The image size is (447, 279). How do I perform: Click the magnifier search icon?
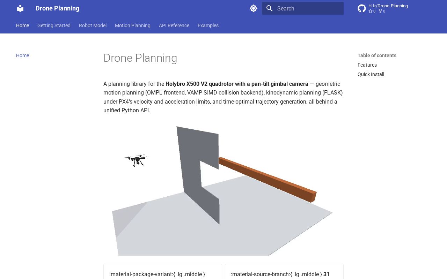tap(269, 8)
